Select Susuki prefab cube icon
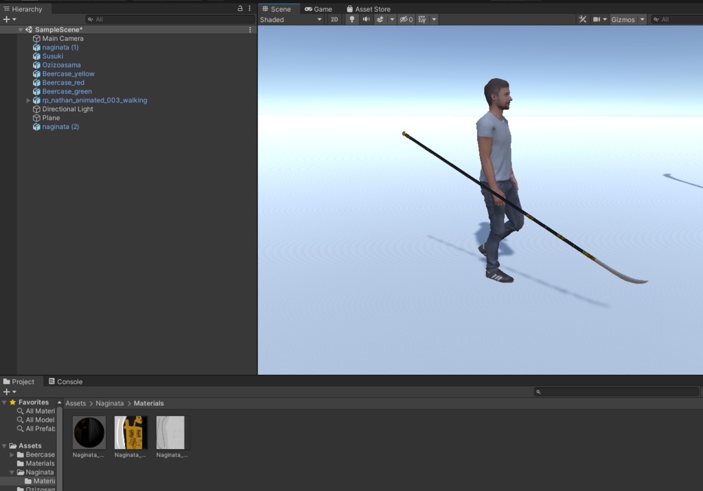 (37, 56)
